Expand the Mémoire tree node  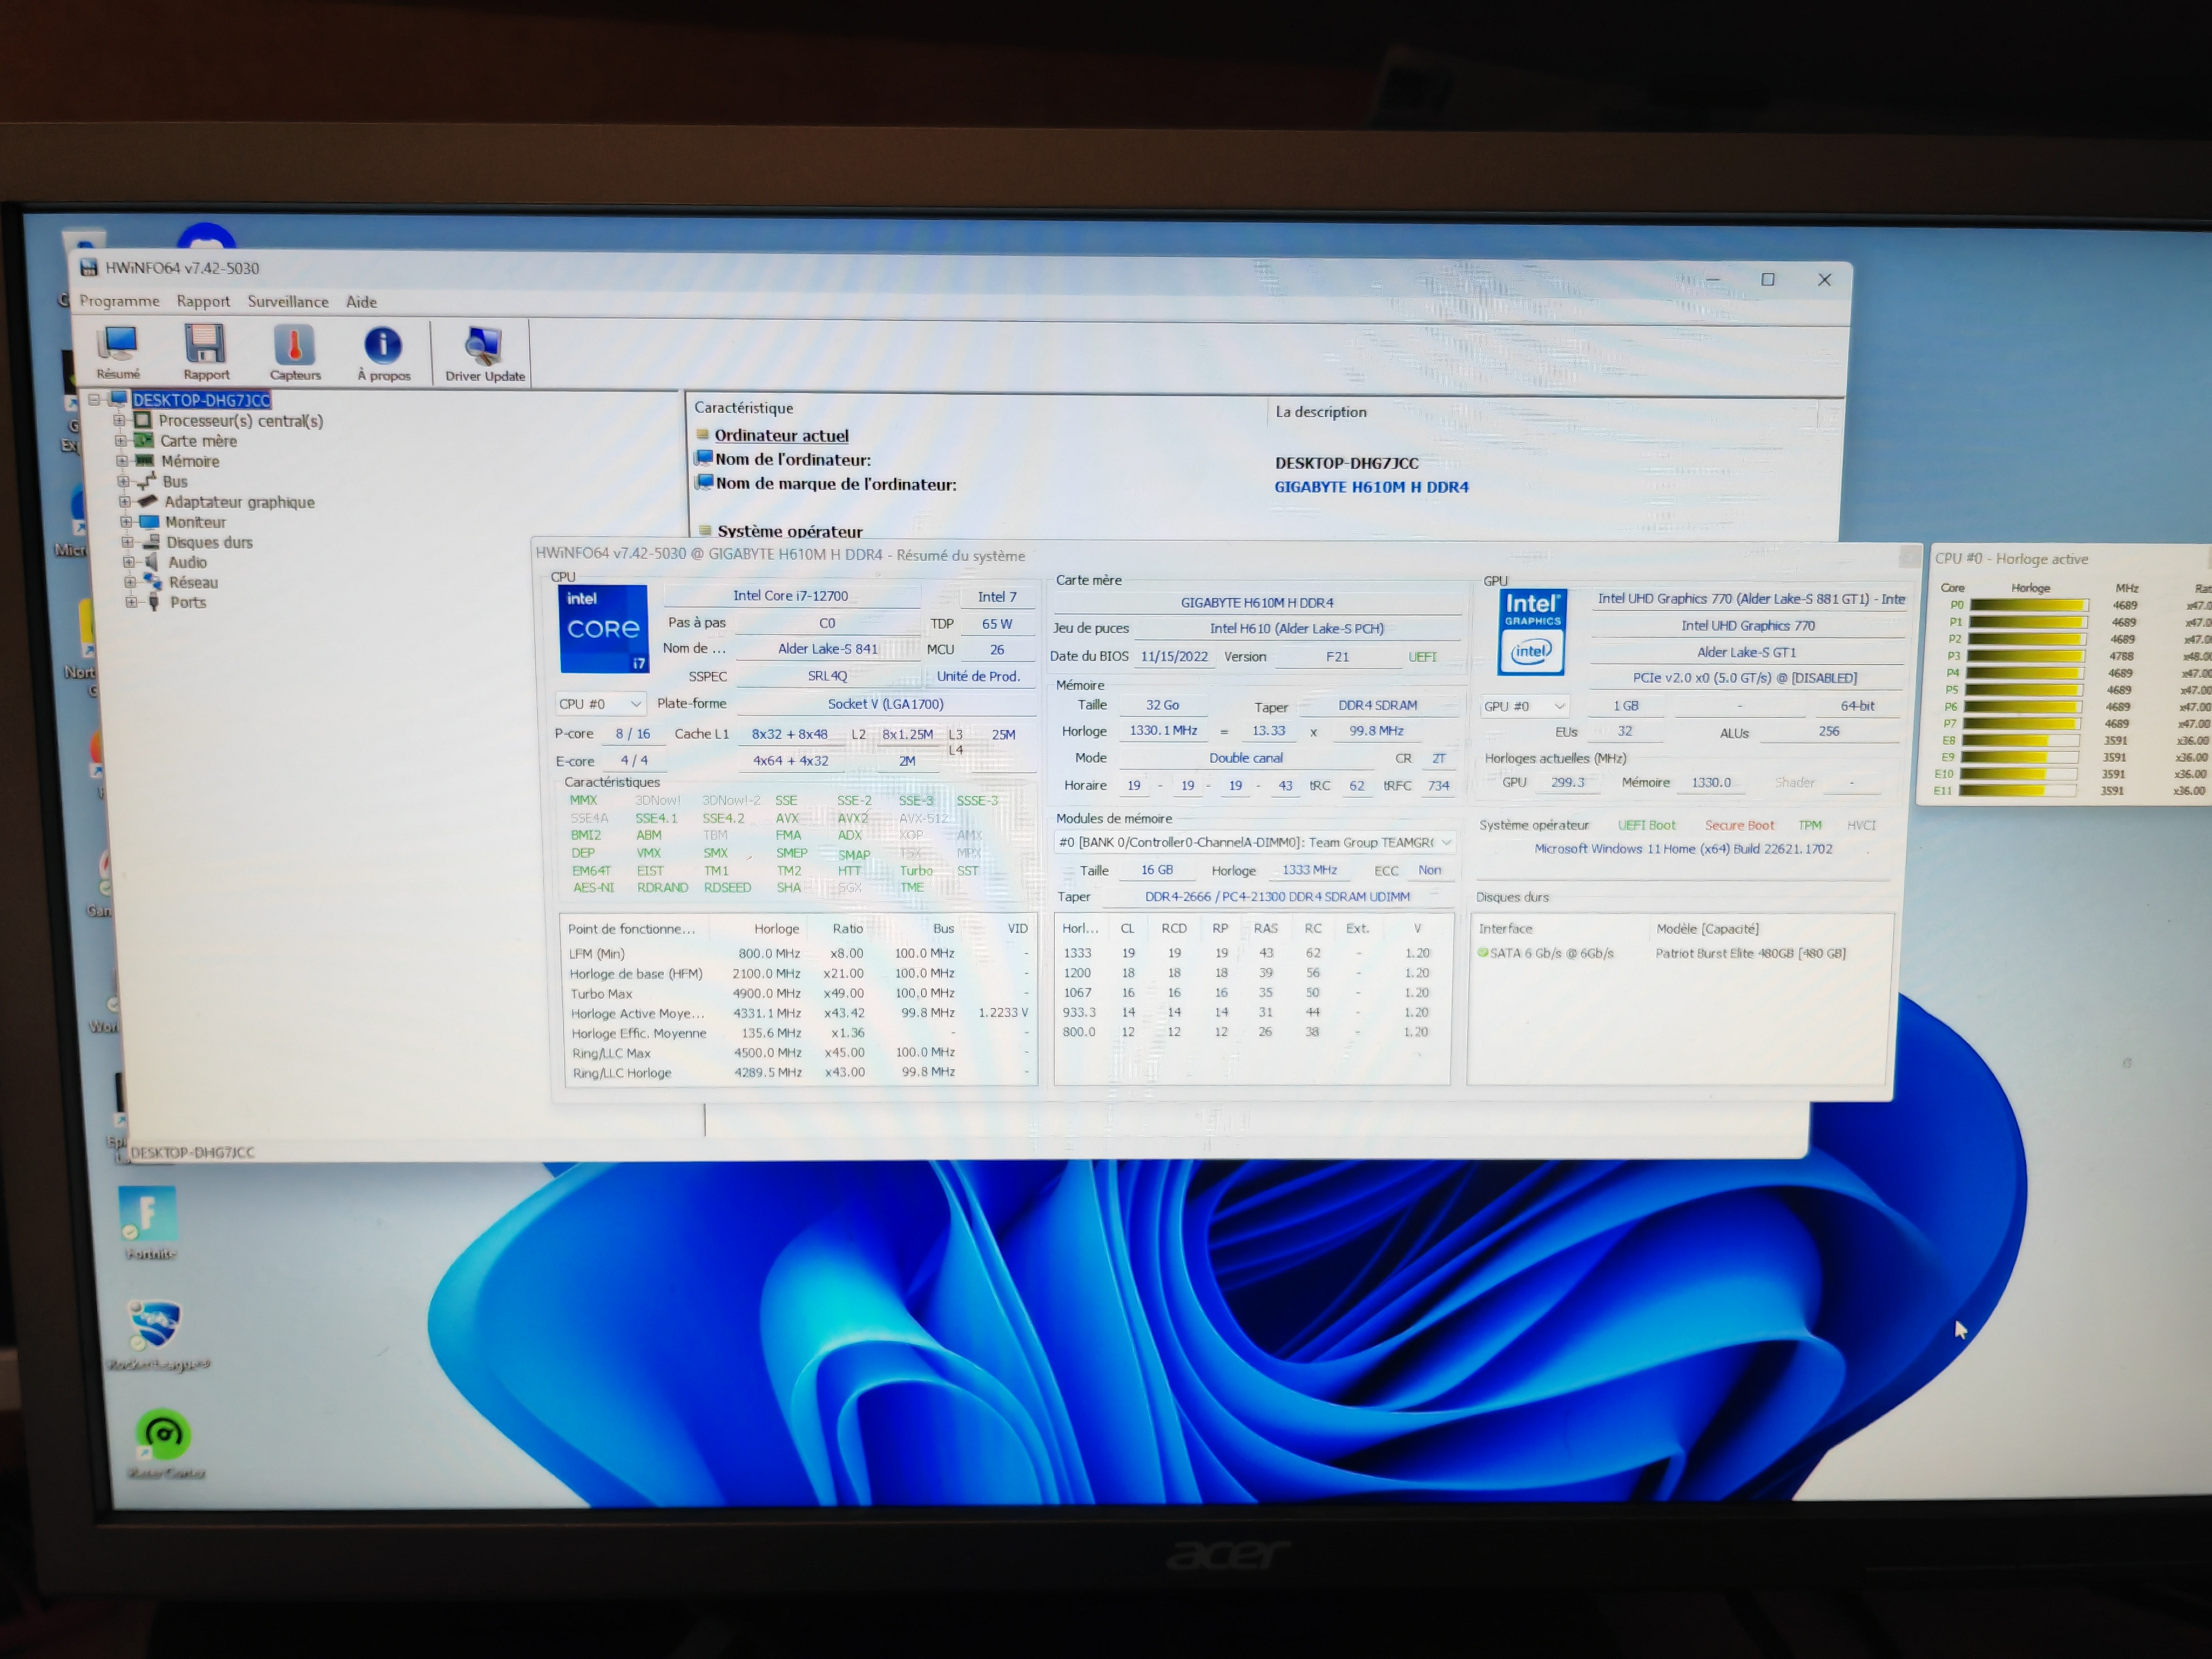[x=121, y=461]
